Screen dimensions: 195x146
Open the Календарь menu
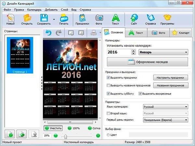coord(34,10)
